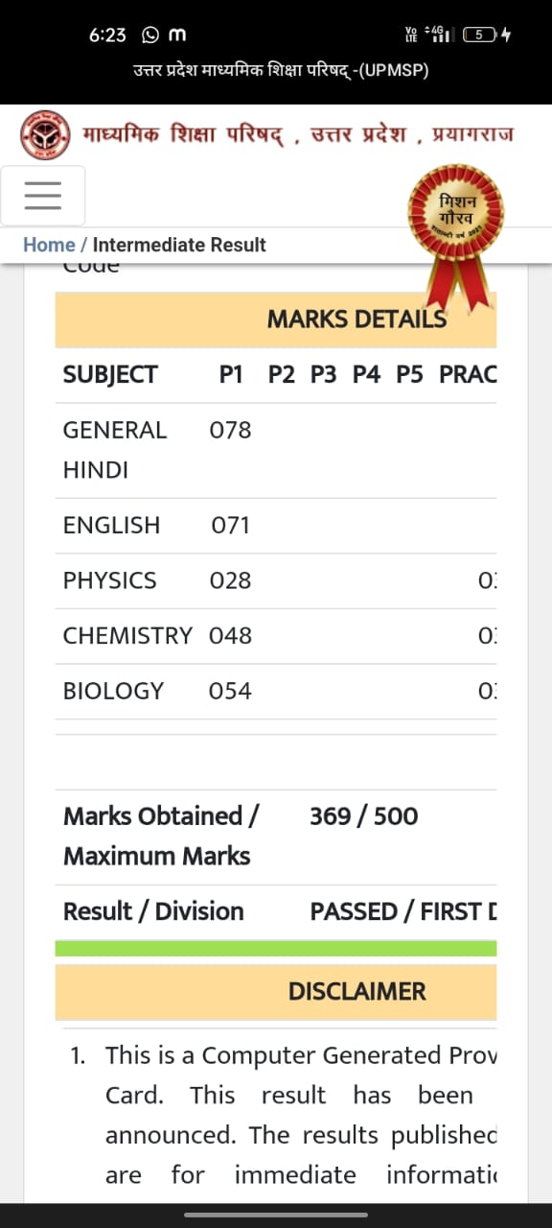Tap the MARKS DETAILS header bar

[x=276, y=319]
